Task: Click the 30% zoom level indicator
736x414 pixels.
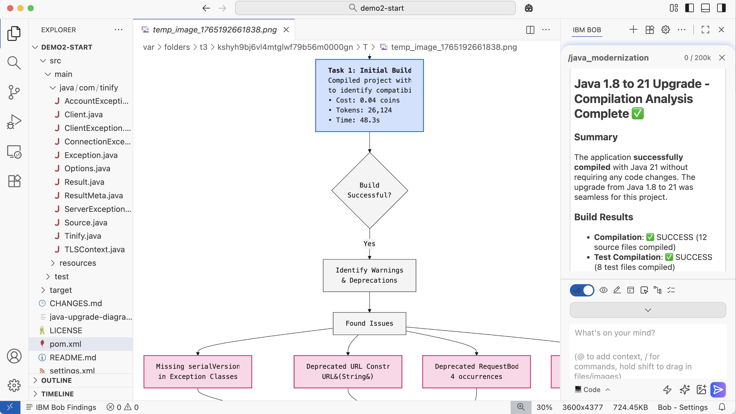Action: [x=544, y=407]
